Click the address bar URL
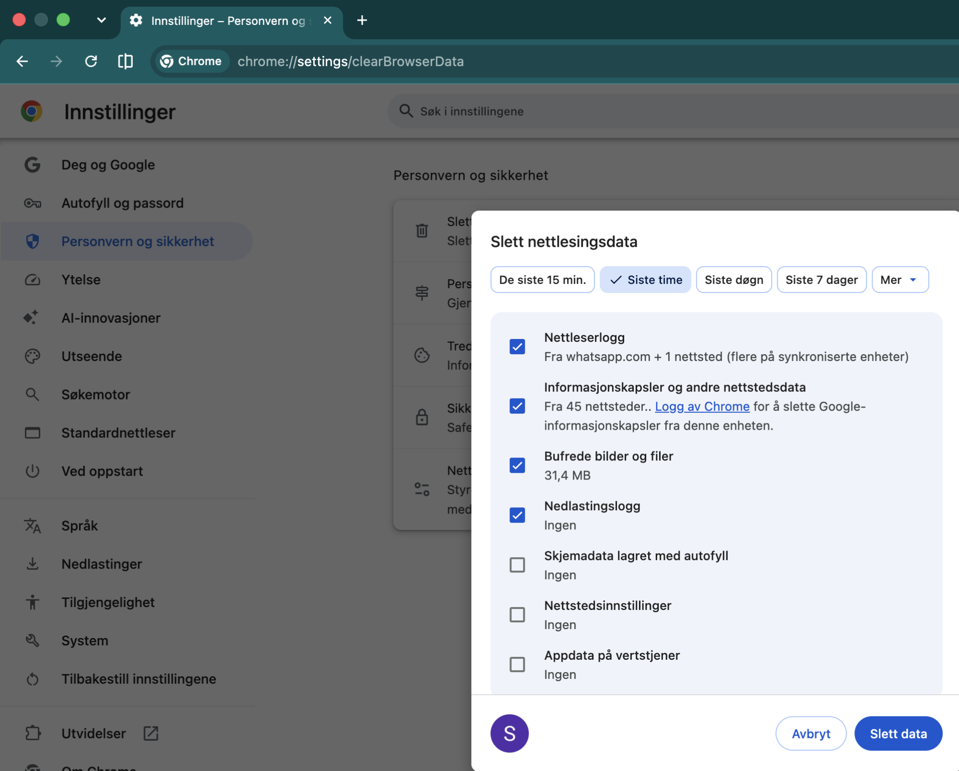This screenshot has height=771, width=959. (350, 61)
